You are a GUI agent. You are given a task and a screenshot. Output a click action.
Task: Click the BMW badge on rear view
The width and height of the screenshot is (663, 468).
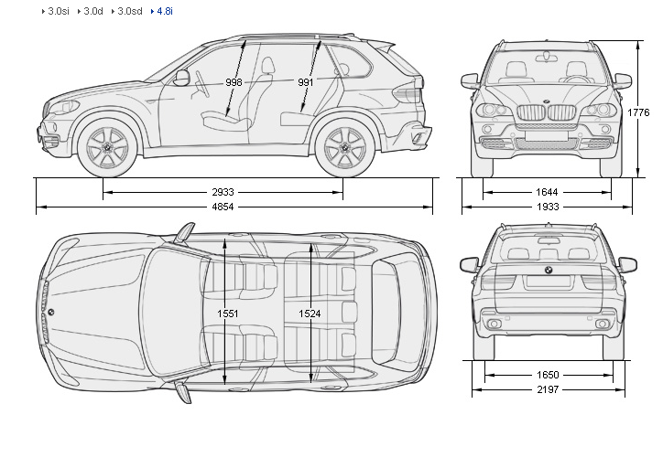point(547,271)
